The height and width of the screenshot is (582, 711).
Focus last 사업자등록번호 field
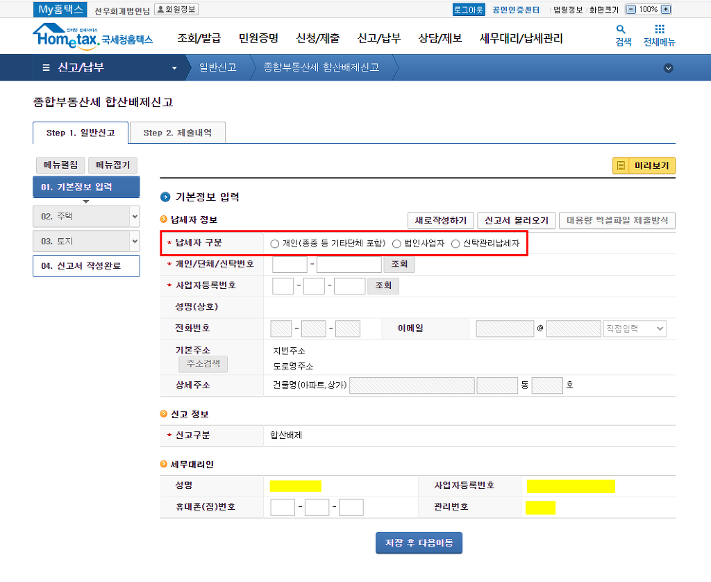350,286
